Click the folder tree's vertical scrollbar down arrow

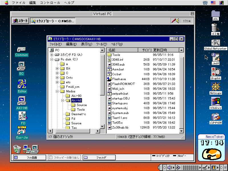click(102, 126)
